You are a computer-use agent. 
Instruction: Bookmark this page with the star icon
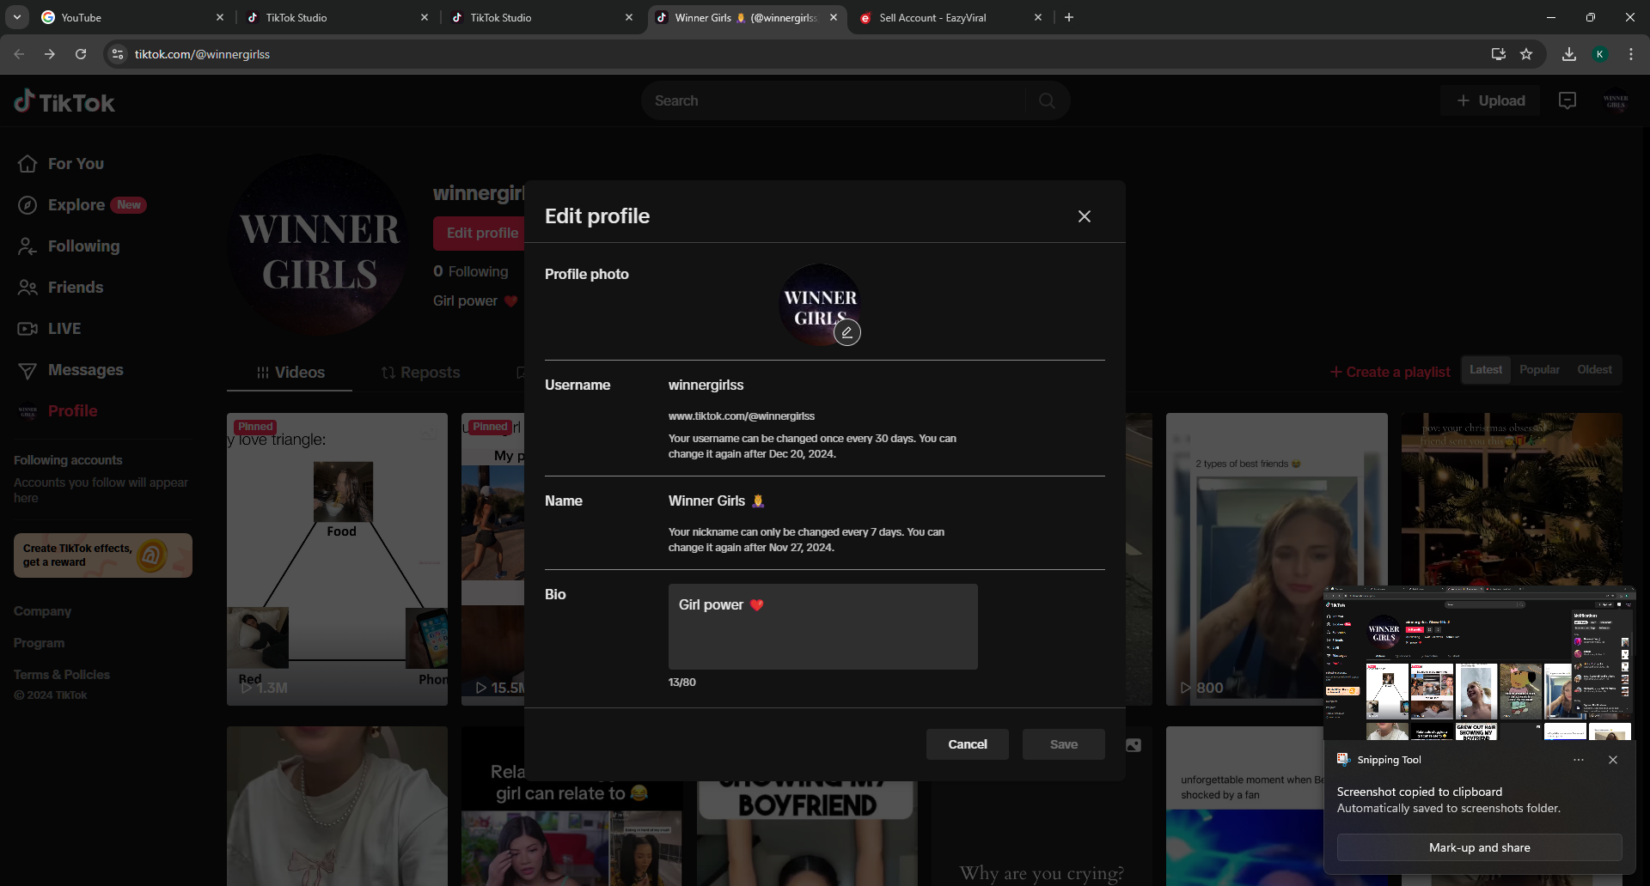pos(1526,54)
